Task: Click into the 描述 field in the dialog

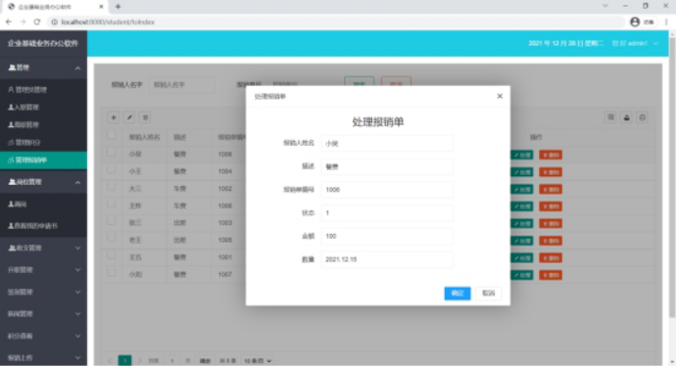Action: click(387, 166)
